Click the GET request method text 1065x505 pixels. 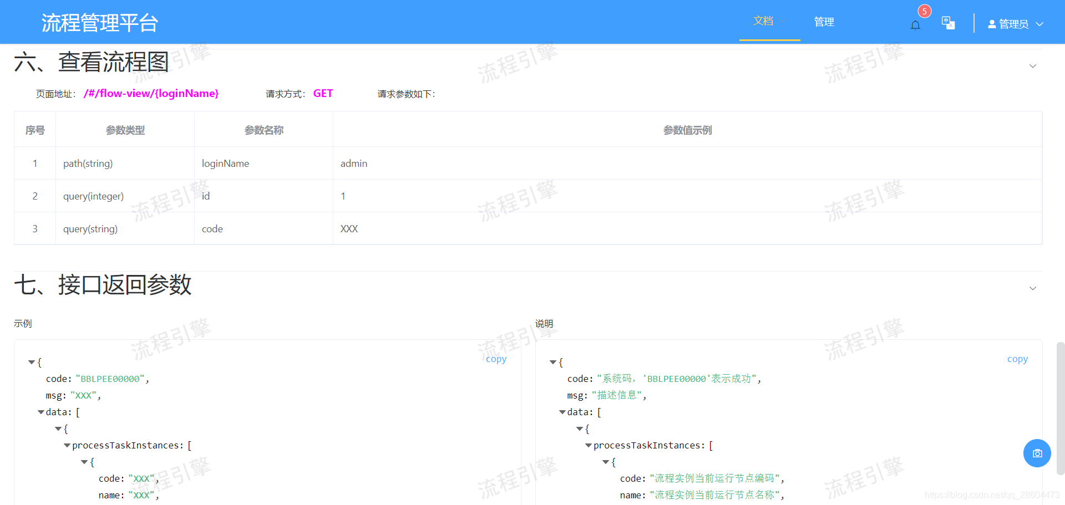[x=323, y=93]
